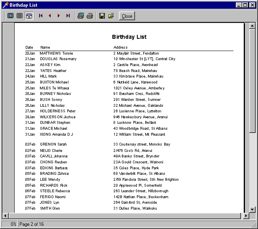Click the name BRADING Zohnia
Screen dimensions: 258x229
tap(54, 174)
